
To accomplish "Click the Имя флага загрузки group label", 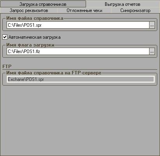I will click(x=30, y=45).
